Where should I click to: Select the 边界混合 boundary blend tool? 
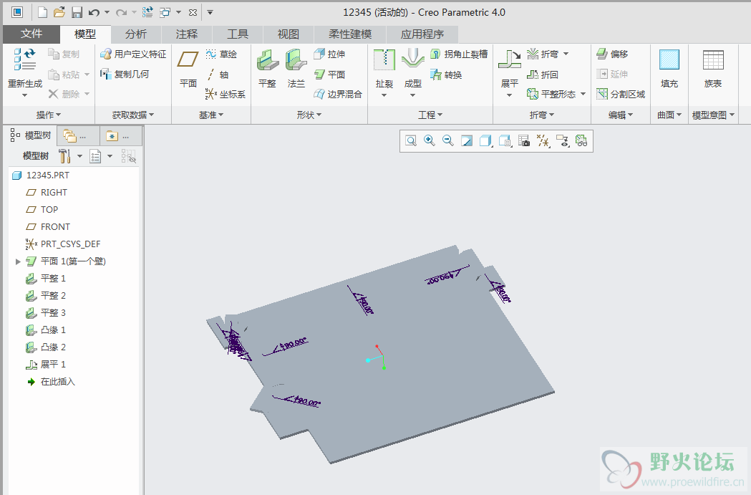click(x=338, y=94)
